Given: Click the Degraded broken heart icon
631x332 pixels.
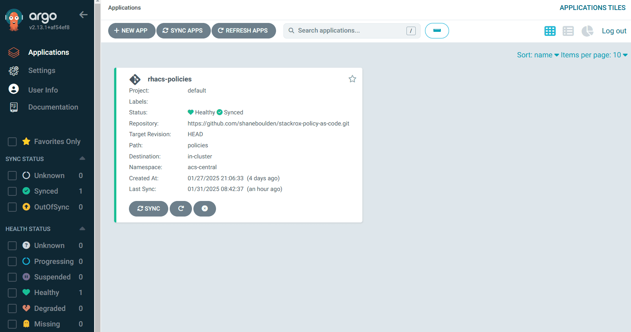Looking at the screenshot, I should tap(26, 308).
